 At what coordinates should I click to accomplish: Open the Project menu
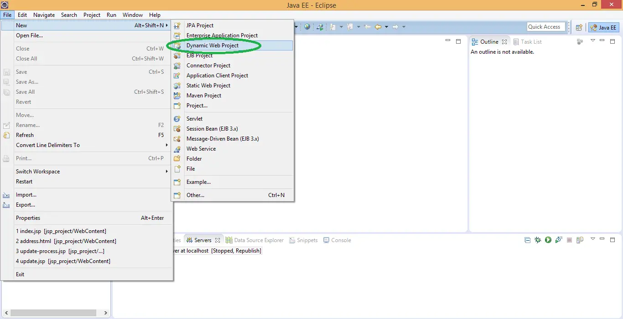pos(92,15)
